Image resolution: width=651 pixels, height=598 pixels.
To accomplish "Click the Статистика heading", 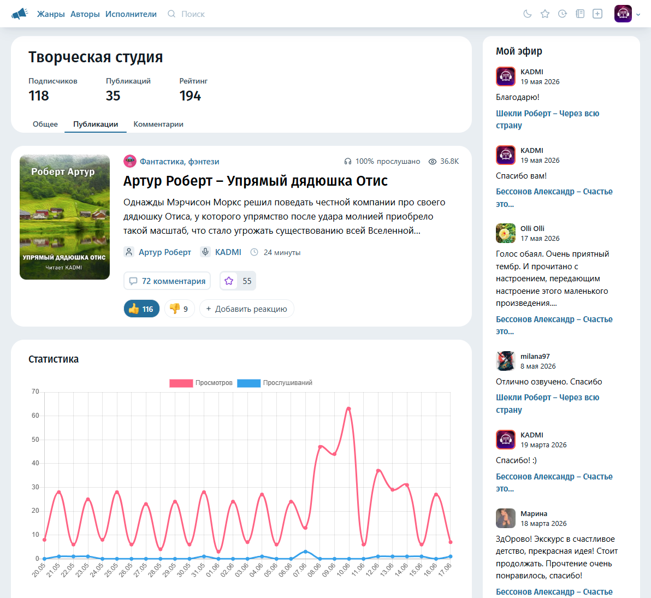I will pos(54,359).
